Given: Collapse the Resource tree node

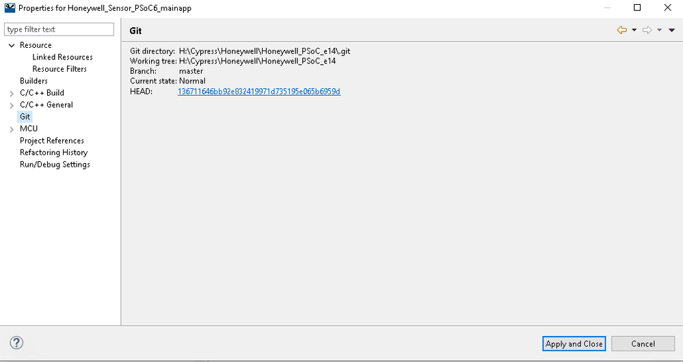Looking at the screenshot, I should pos(12,45).
